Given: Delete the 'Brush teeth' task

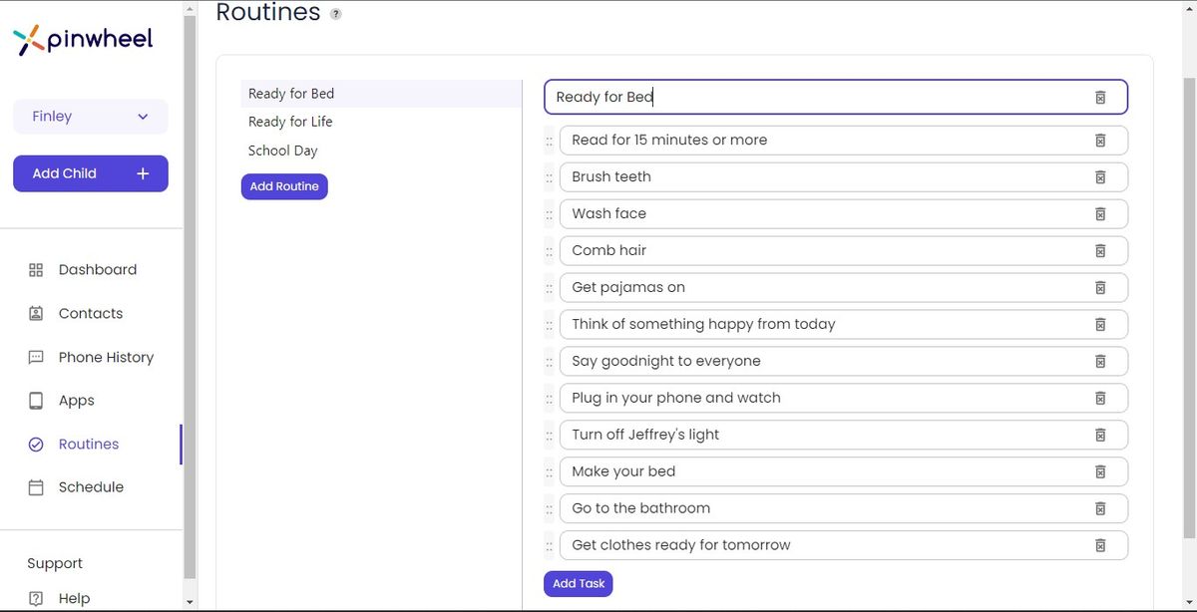Looking at the screenshot, I should pos(1100,177).
